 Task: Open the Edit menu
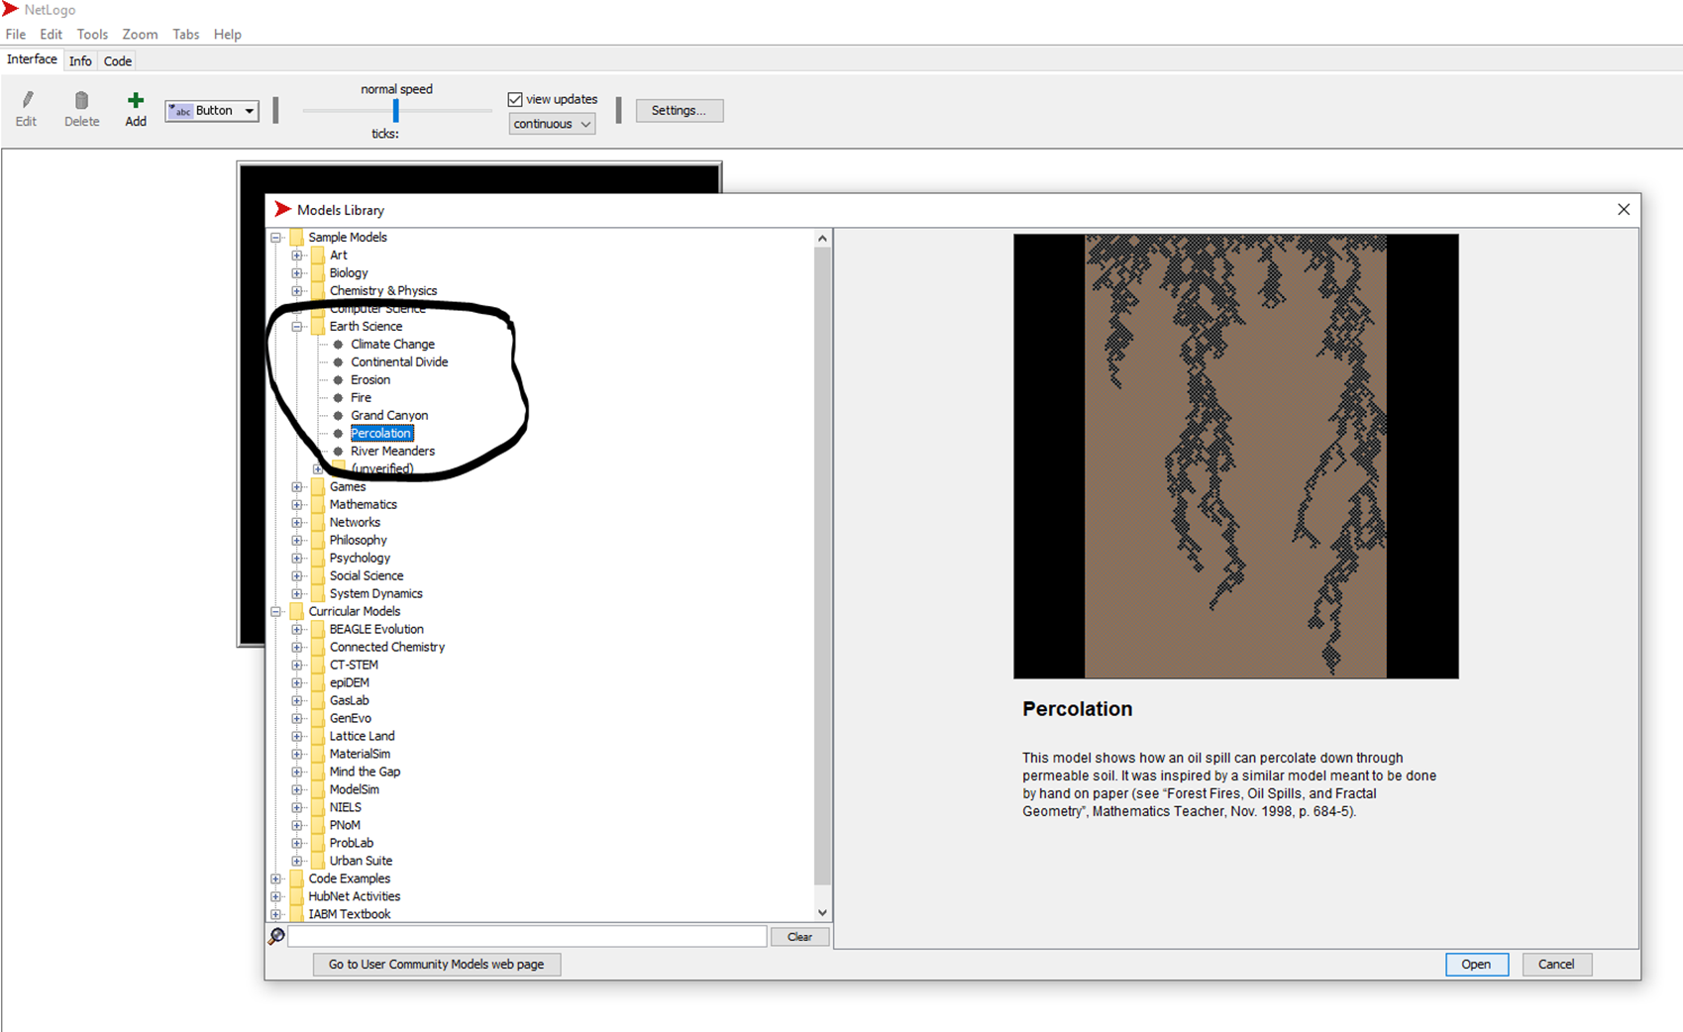click(x=52, y=34)
